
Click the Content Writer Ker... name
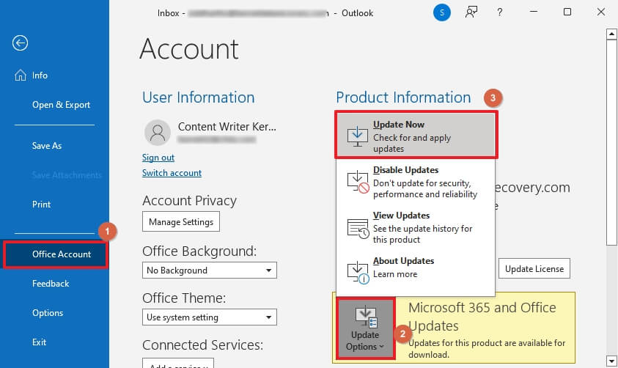coord(227,127)
